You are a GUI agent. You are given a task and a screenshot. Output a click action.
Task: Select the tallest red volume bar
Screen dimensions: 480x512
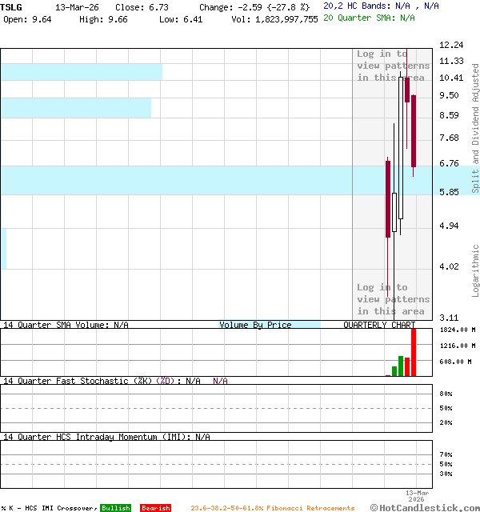tap(414, 352)
